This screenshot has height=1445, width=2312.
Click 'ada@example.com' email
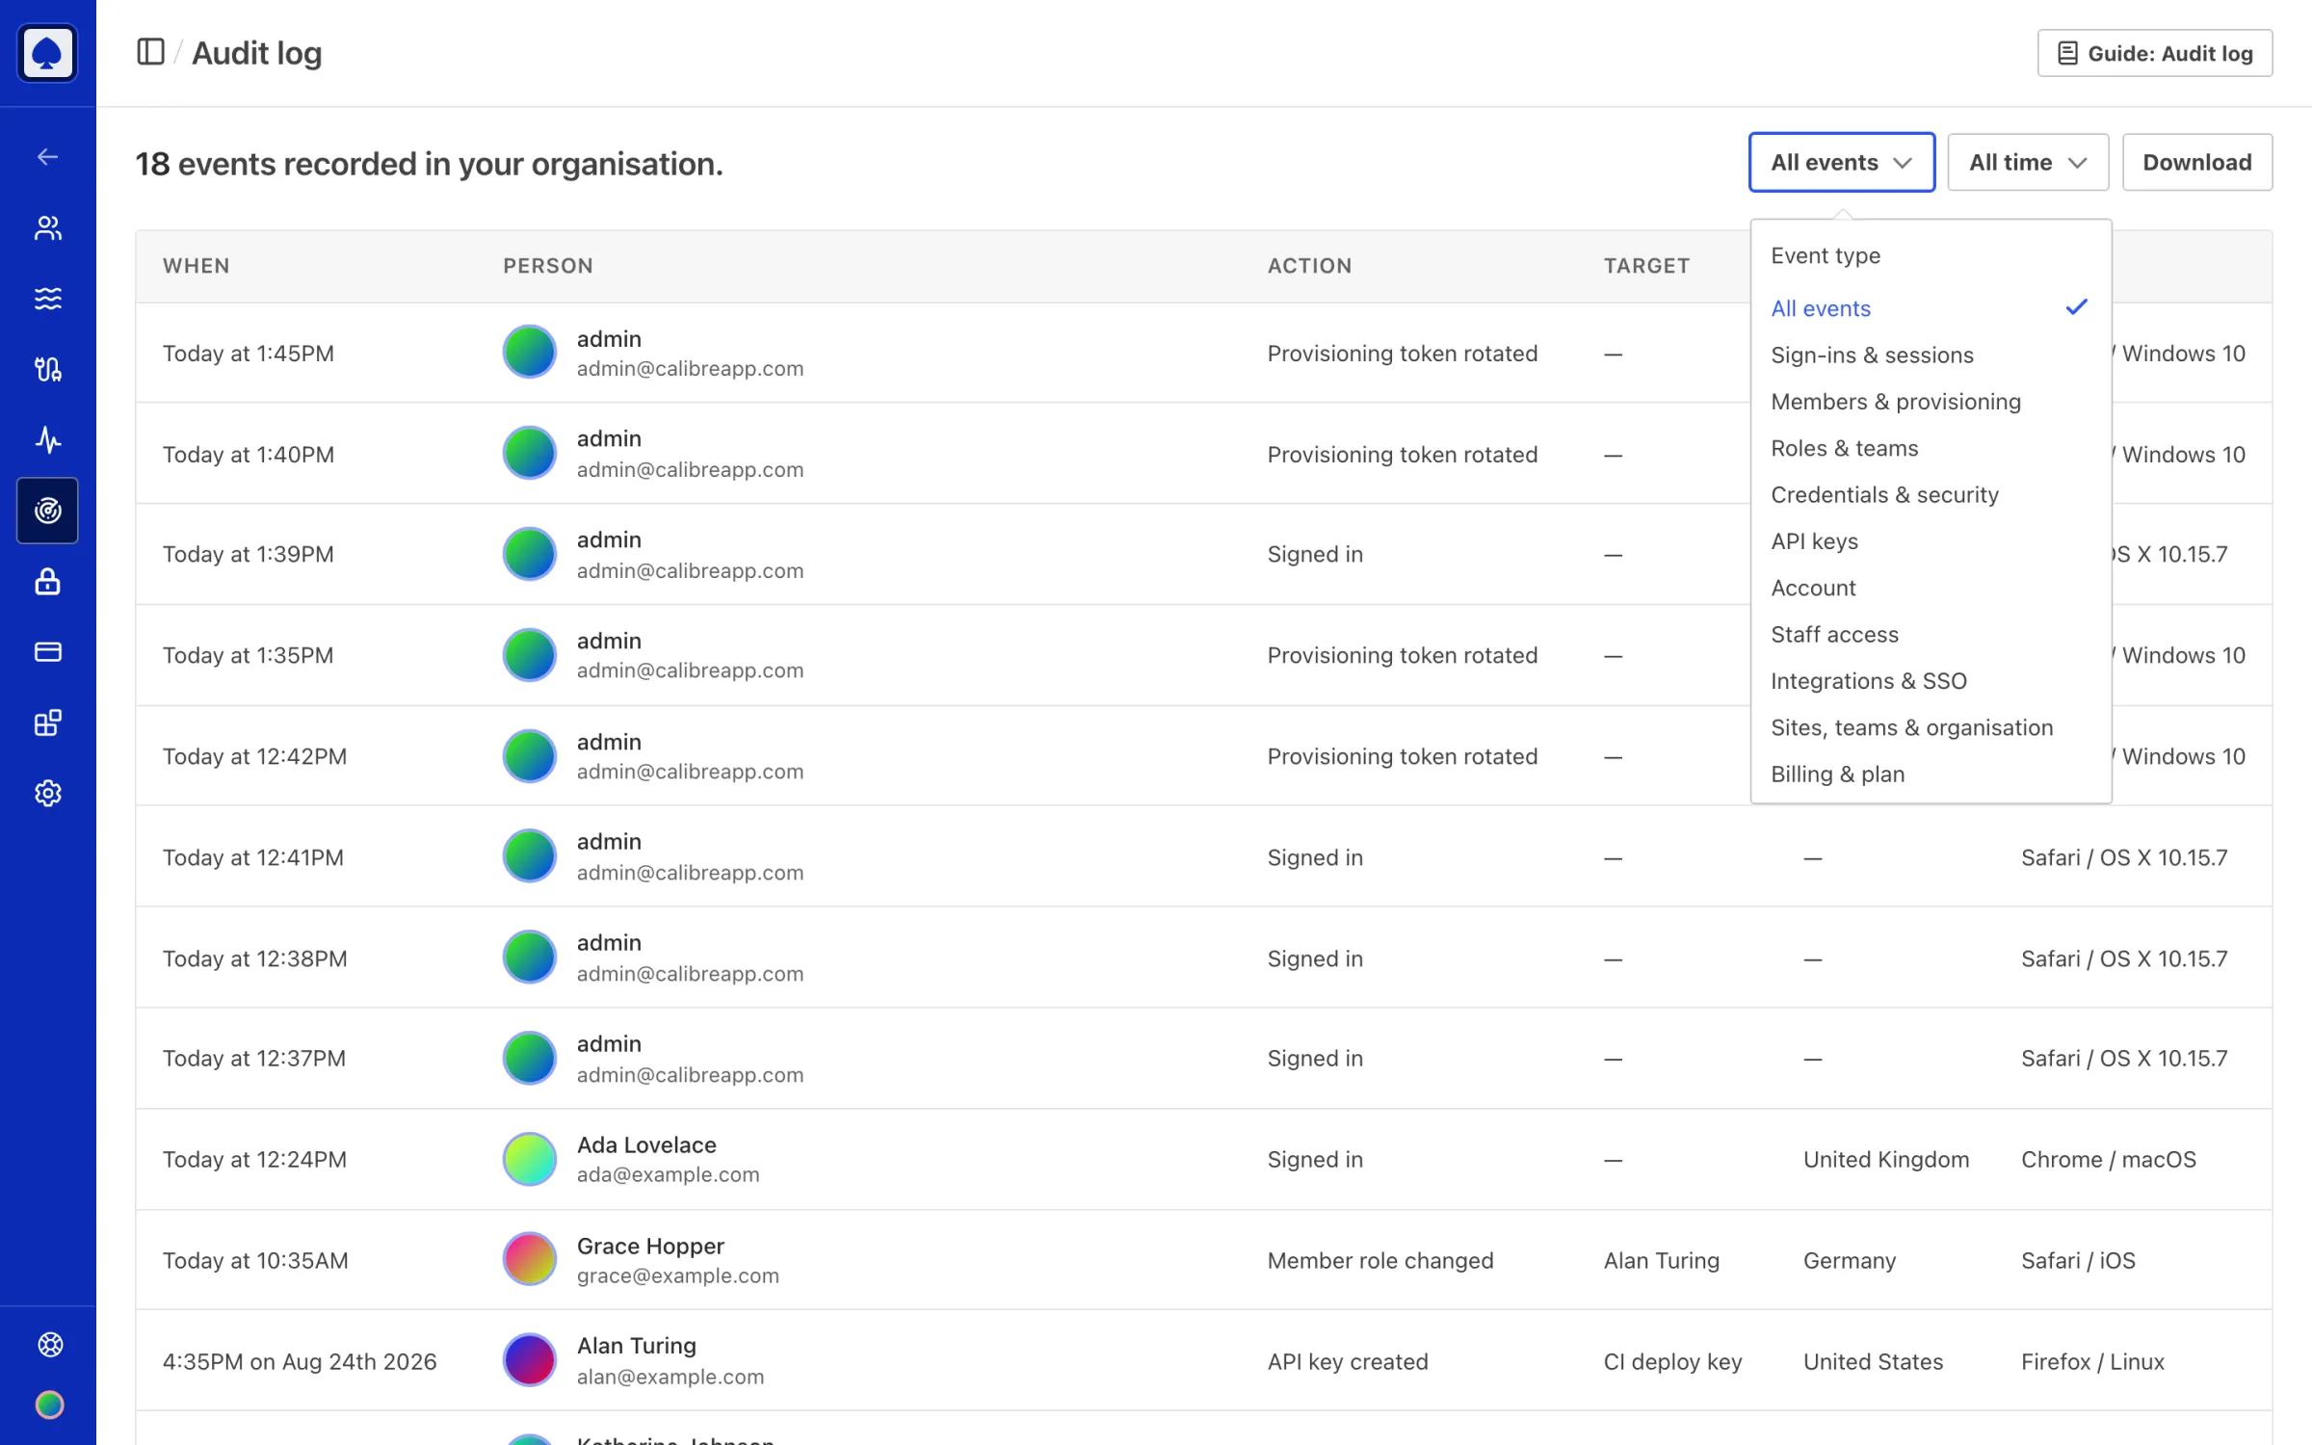pyautogui.click(x=668, y=1174)
